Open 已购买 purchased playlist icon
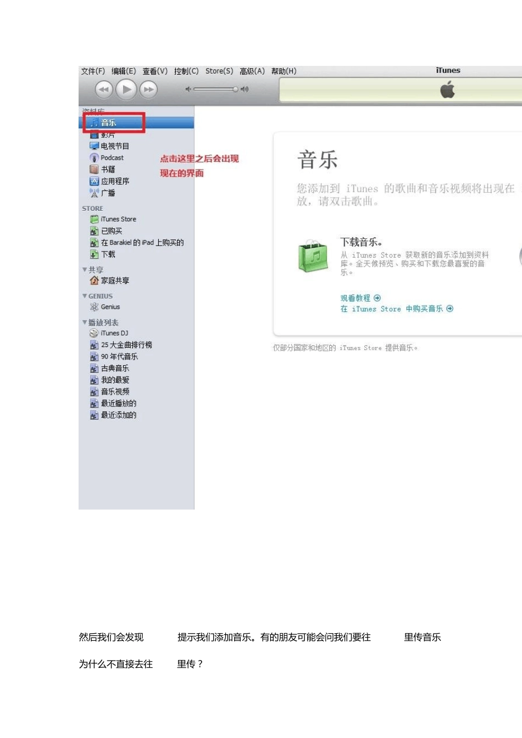Viewport: 522px width, 738px height. click(94, 231)
